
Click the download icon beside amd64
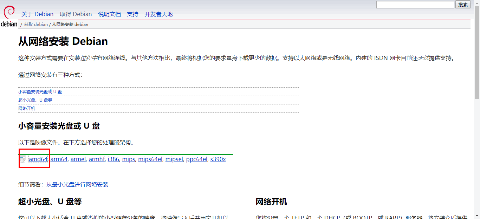[x=23, y=159]
